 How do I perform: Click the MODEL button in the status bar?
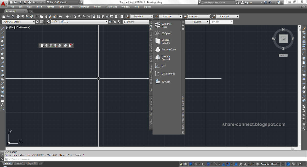[x=184, y=164]
